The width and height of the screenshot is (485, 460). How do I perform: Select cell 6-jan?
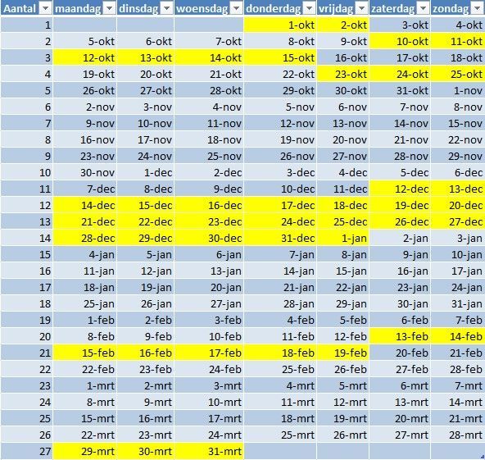[x=209, y=254]
